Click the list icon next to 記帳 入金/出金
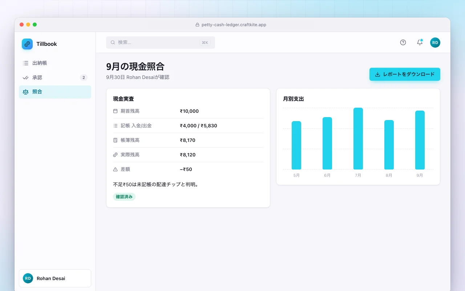This screenshot has width=465, height=291. click(x=116, y=125)
